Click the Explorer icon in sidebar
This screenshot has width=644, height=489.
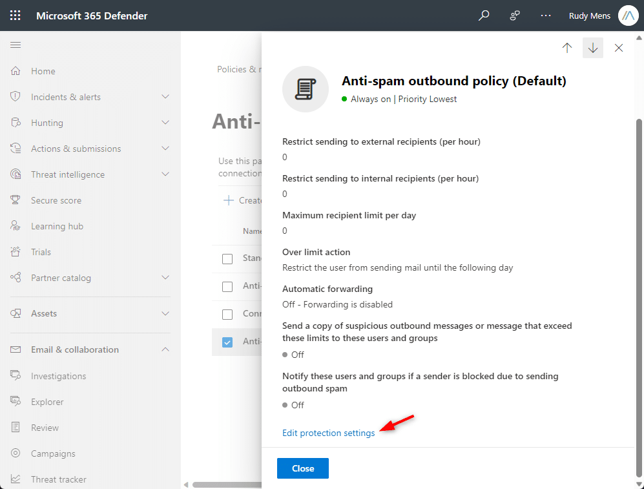click(x=16, y=401)
